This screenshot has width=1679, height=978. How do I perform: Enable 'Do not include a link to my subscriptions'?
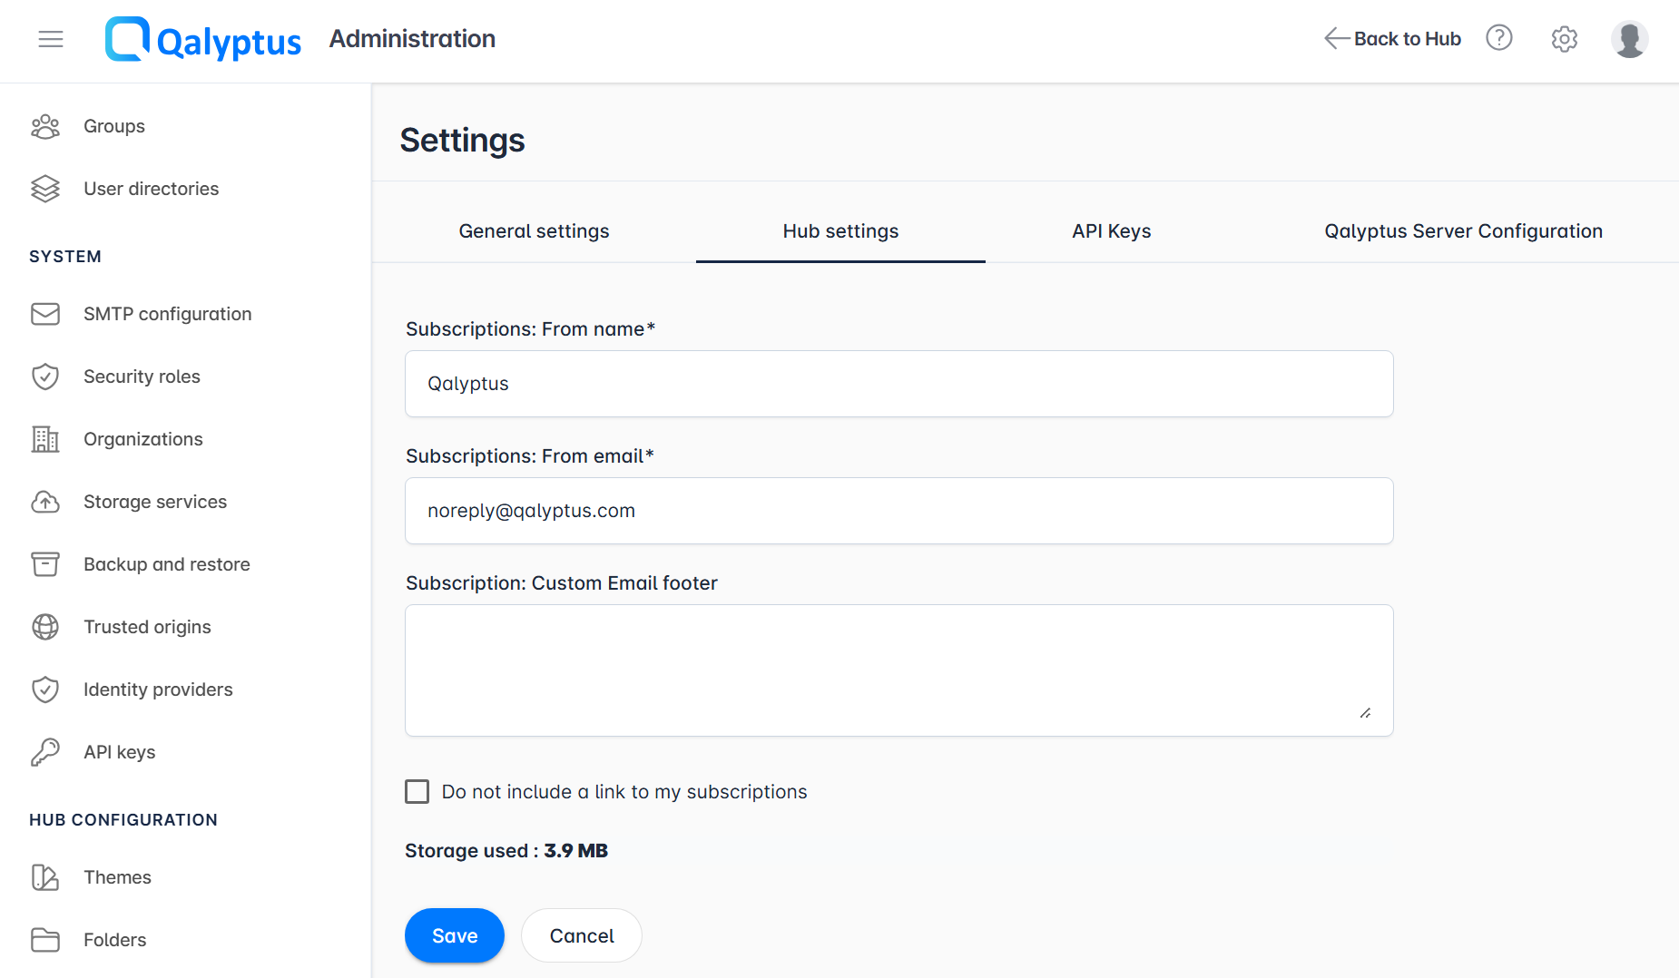click(x=417, y=791)
